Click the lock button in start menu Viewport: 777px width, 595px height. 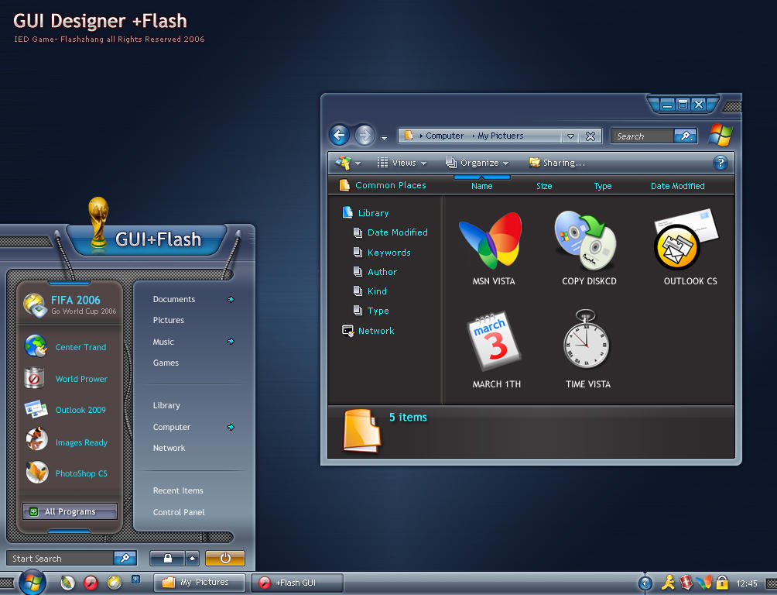[167, 559]
